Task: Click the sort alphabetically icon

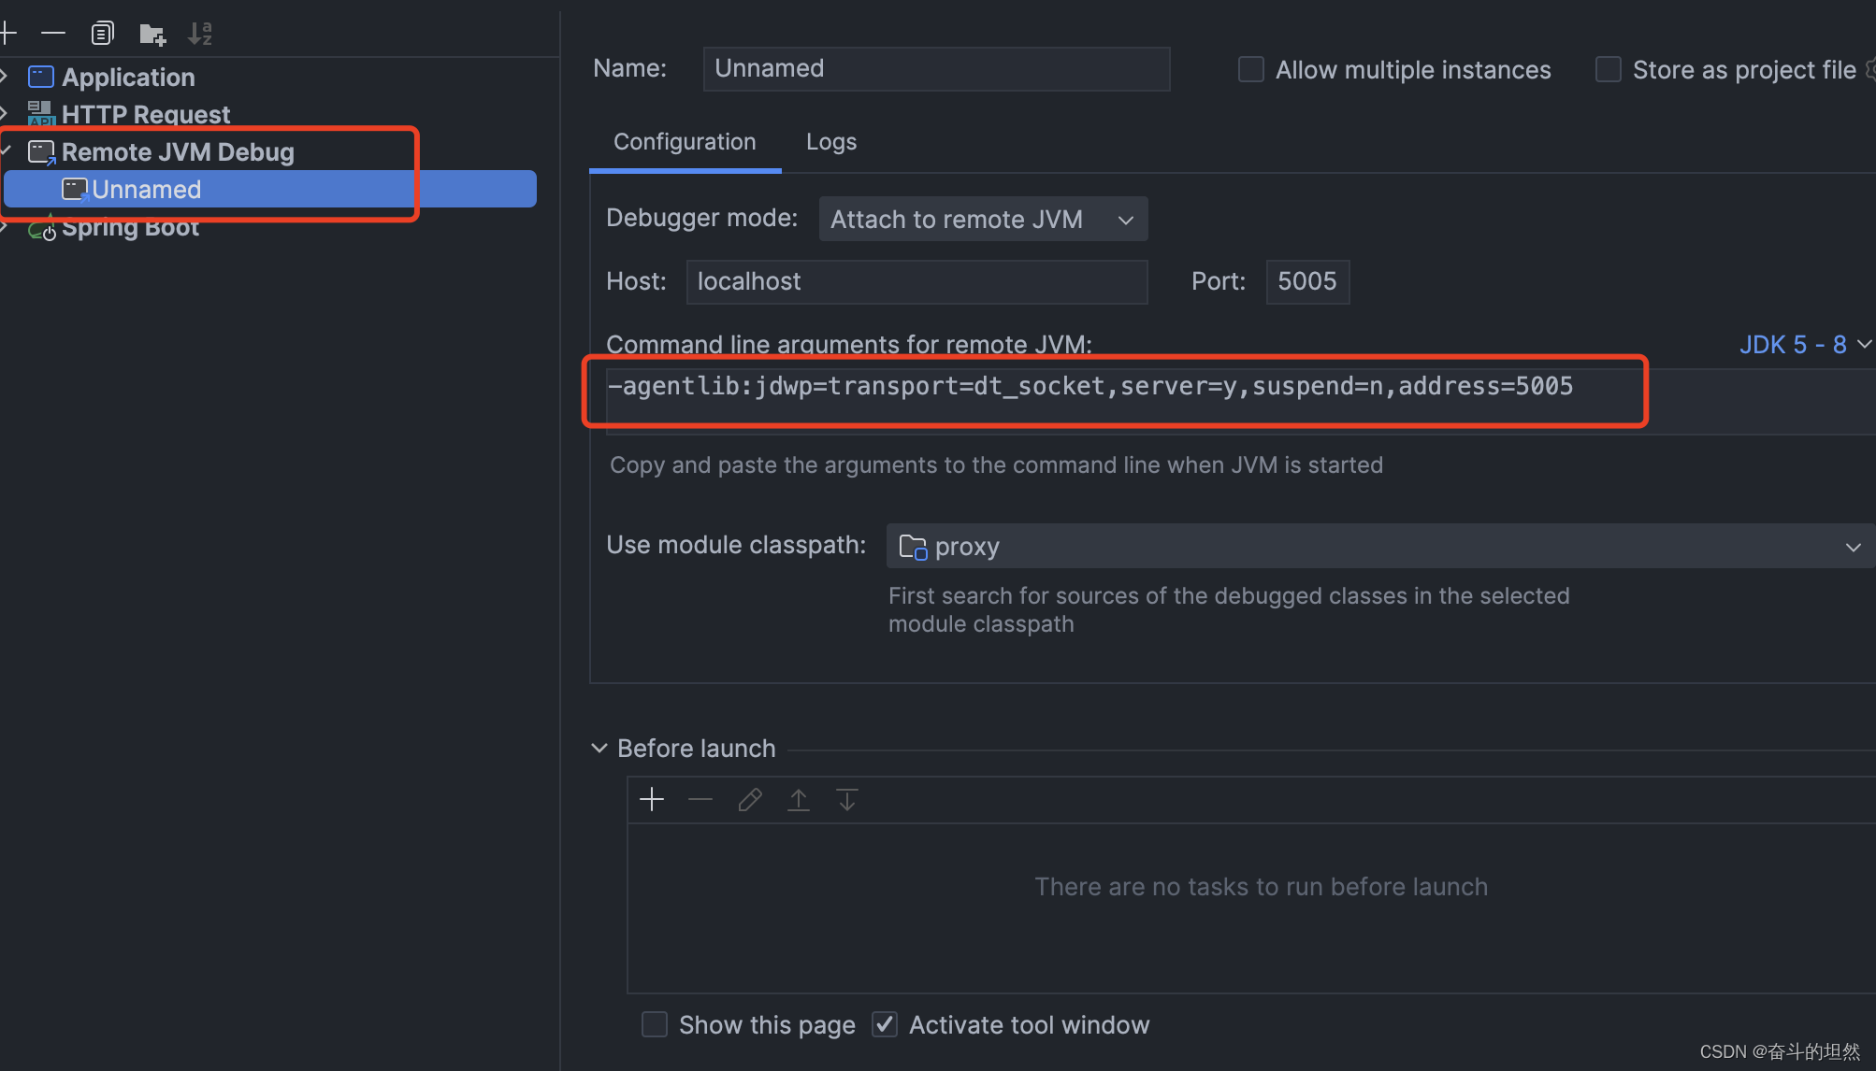Action: click(200, 34)
